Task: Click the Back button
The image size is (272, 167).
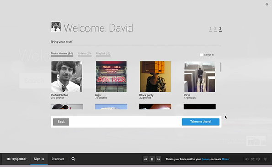Action: coord(61,122)
